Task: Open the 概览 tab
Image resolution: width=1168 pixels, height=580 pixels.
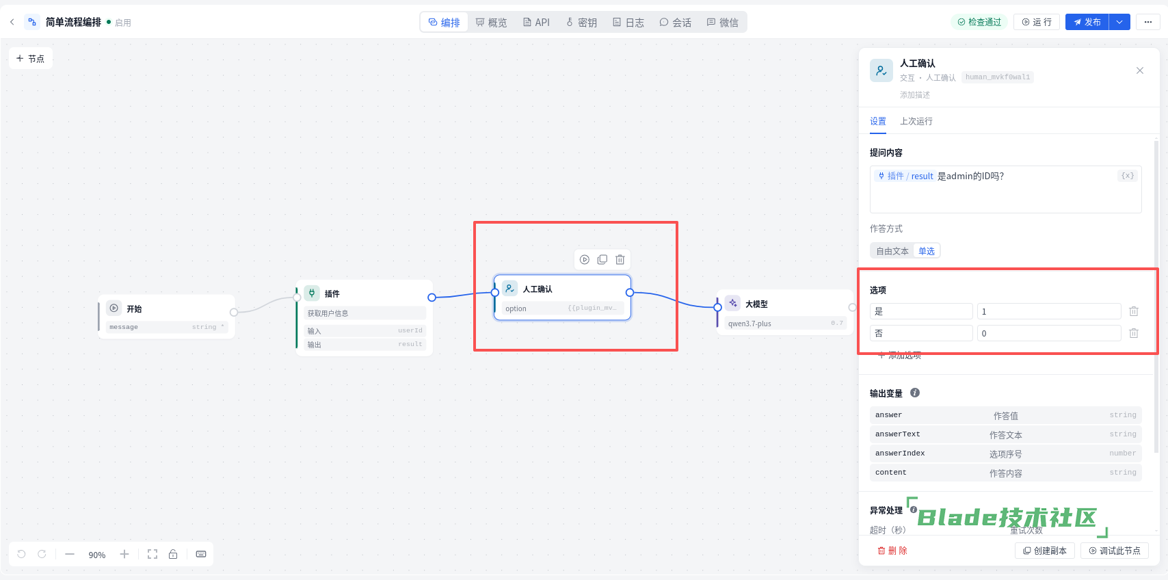Action: pos(491,23)
